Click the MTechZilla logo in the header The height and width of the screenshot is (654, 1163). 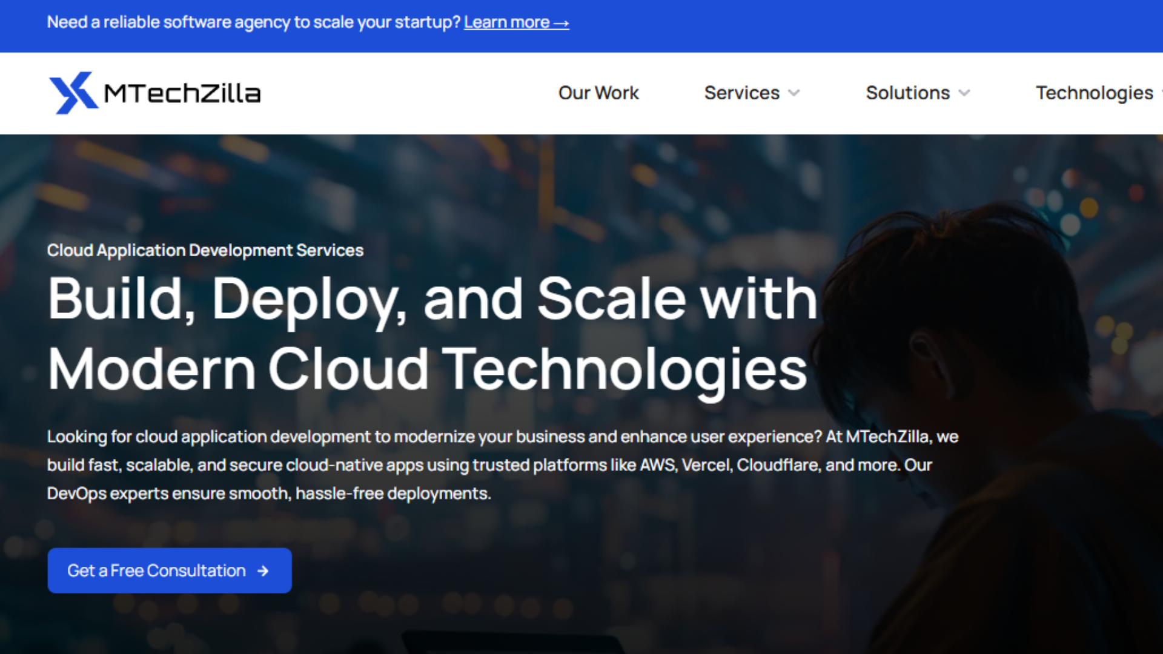point(154,92)
